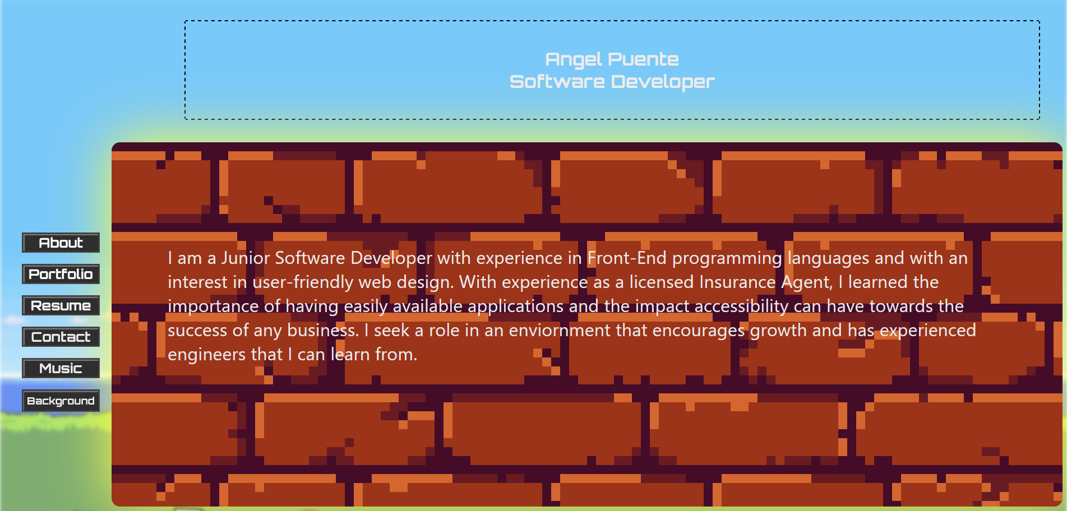Select the About tab in the sidebar
This screenshot has width=1067, height=511.
60,243
